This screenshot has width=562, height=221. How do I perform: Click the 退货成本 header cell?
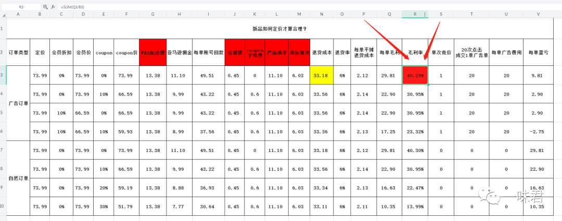coord(322,52)
